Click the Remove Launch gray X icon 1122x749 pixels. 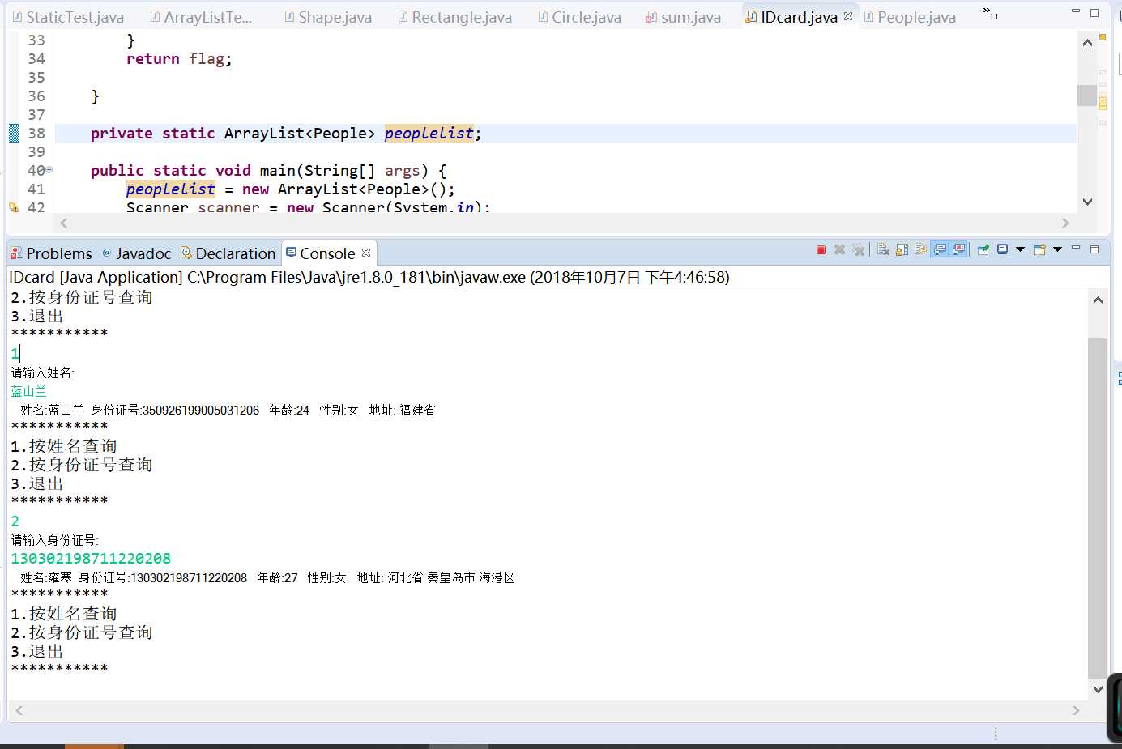click(x=839, y=250)
